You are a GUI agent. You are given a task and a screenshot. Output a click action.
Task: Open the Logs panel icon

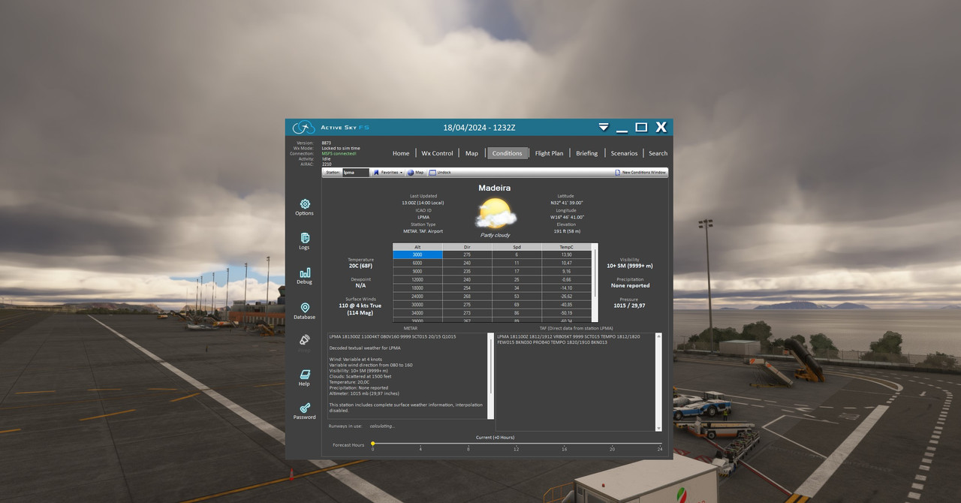305,238
